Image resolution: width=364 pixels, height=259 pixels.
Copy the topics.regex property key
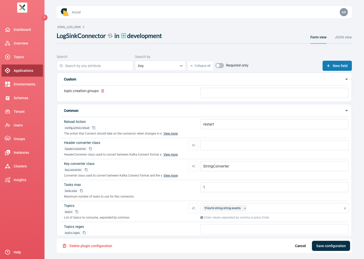(84, 233)
